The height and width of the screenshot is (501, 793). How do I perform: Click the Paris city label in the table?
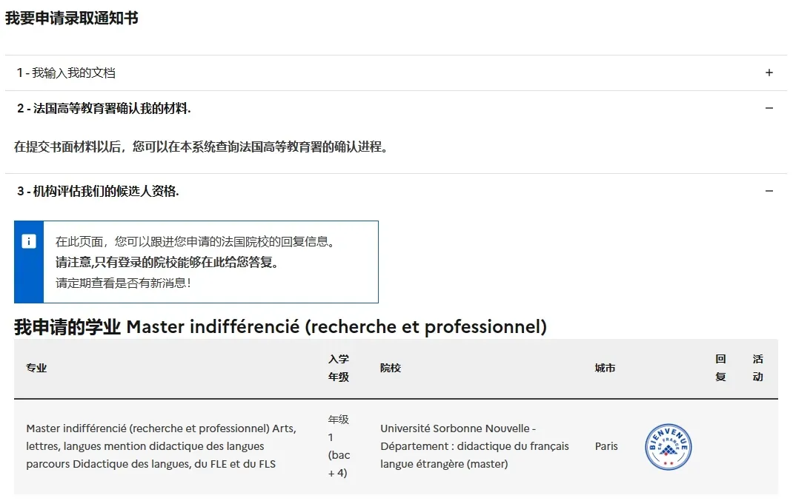[x=605, y=446]
